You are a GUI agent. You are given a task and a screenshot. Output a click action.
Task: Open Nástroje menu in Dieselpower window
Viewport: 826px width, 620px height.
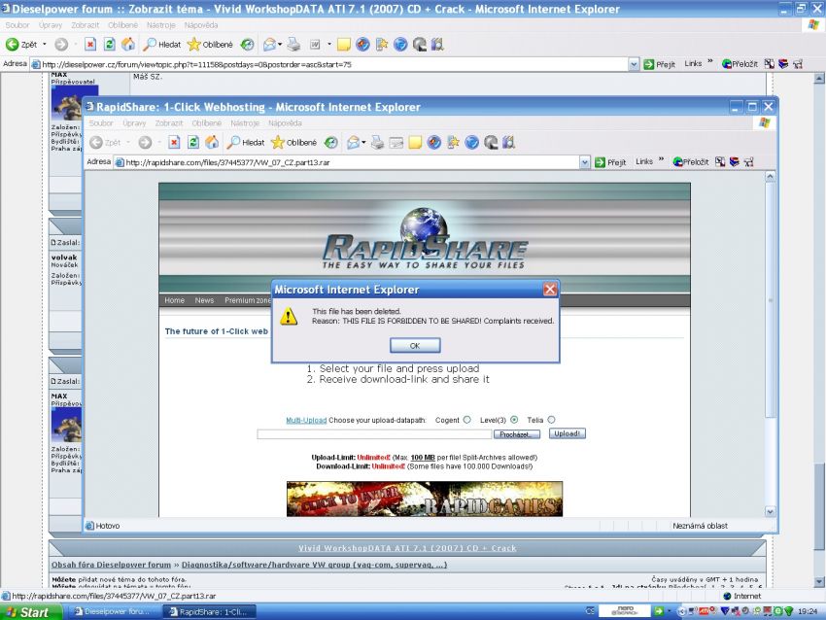coord(160,24)
